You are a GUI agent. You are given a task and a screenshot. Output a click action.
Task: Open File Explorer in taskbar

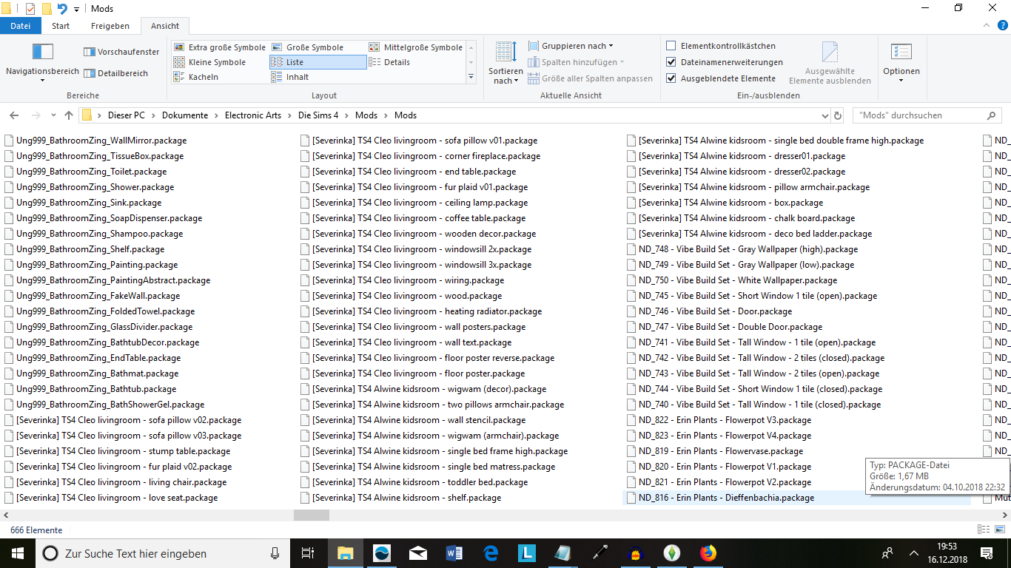pyautogui.click(x=346, y=552)
